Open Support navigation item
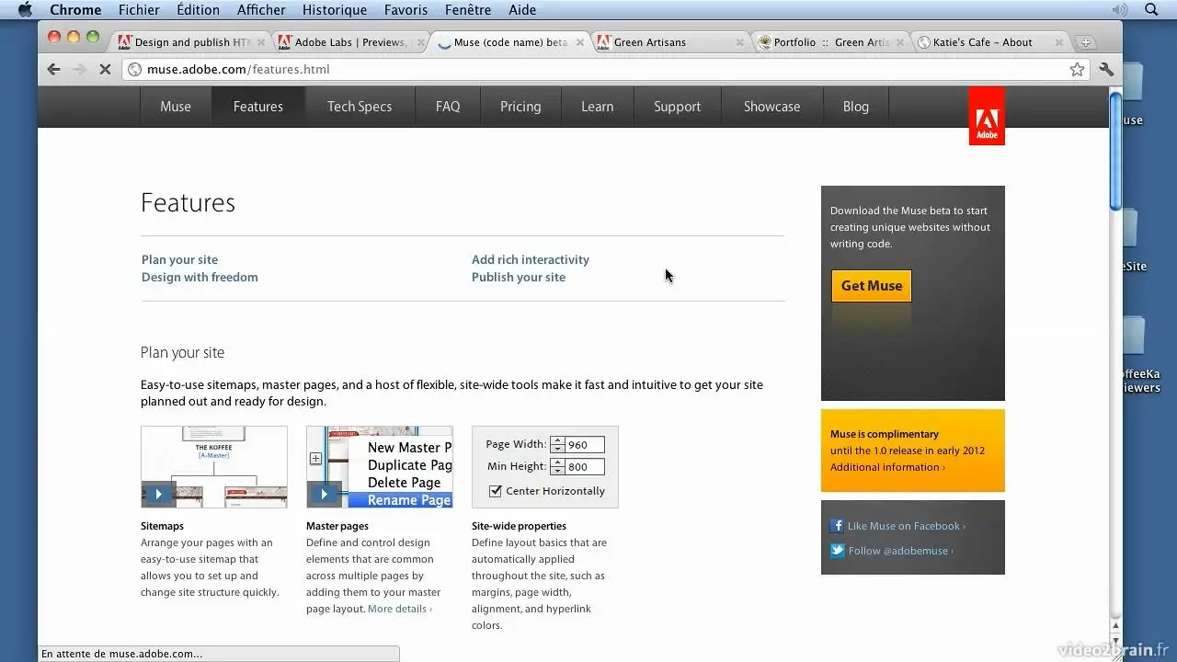 point(678,107)
